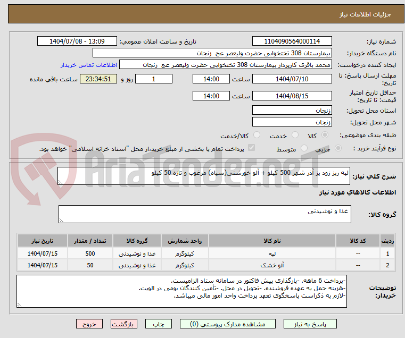Viewport: 405px width, 338px height.
Task: Select the کالا radio button
Action: coord(325,135)
